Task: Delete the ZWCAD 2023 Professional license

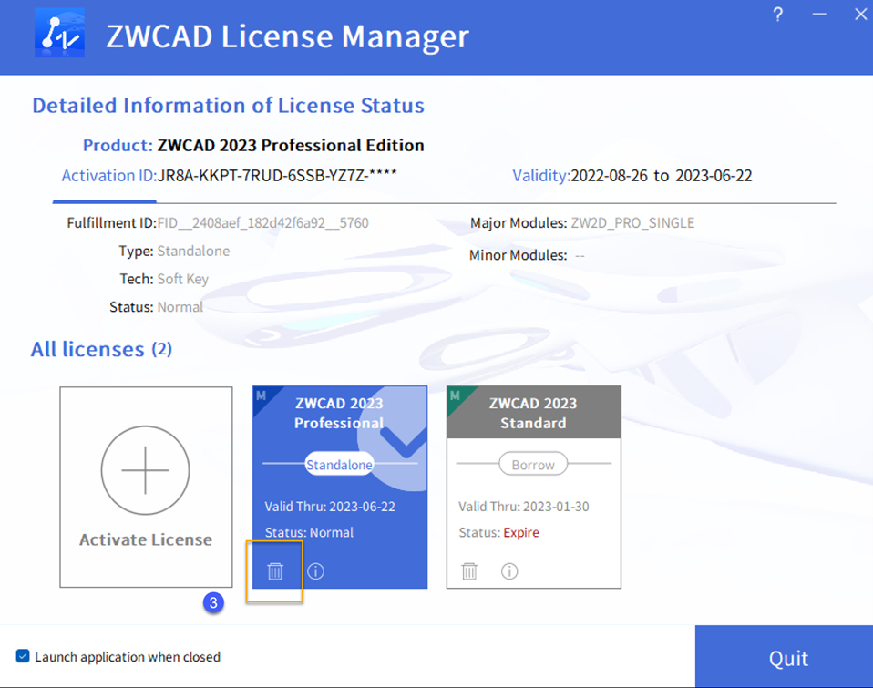Action: (x=275, y=571)
